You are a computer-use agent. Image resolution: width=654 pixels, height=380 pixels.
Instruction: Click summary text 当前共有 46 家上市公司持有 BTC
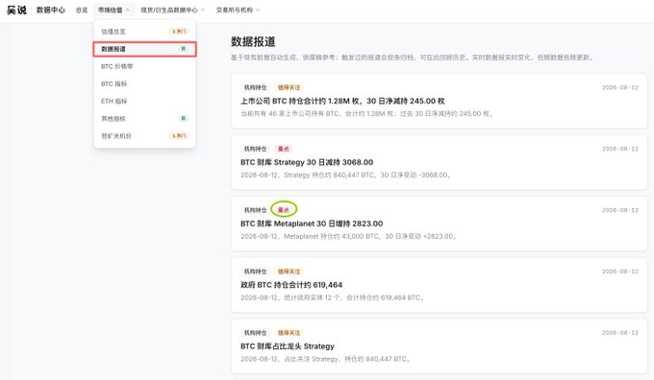point(367,113)
